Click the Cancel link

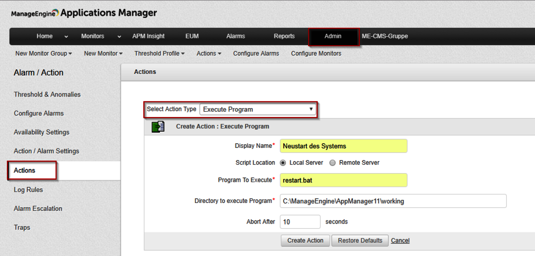(x=400, y=241)
